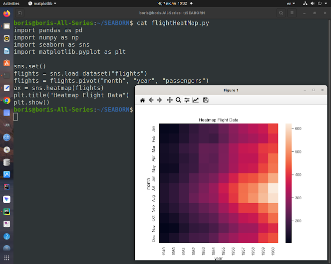Launch Firefox from the dock
331x264 pixels.
point(7,13)
